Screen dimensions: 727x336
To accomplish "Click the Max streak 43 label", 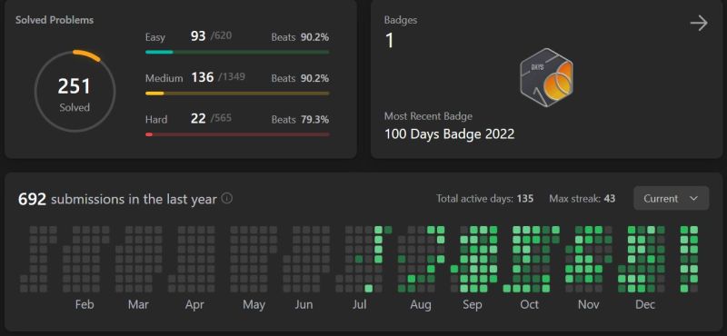I will [582, 198].
